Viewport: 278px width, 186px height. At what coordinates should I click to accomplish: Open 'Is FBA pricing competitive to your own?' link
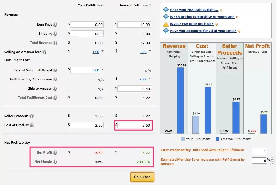(x=202, y=17)
